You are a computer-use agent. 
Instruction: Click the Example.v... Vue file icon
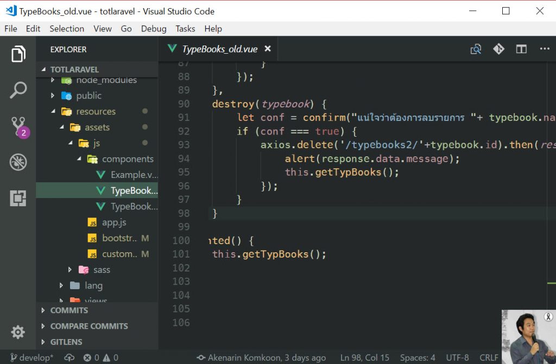100,175
